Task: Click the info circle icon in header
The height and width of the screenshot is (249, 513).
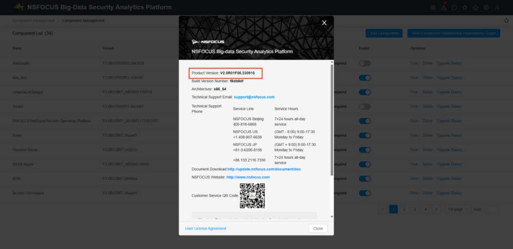Action: (x=454, y=8)
